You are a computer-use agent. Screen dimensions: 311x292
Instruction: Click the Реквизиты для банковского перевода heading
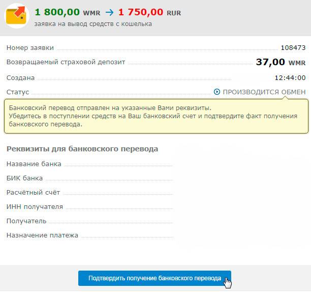pos(82,149)
